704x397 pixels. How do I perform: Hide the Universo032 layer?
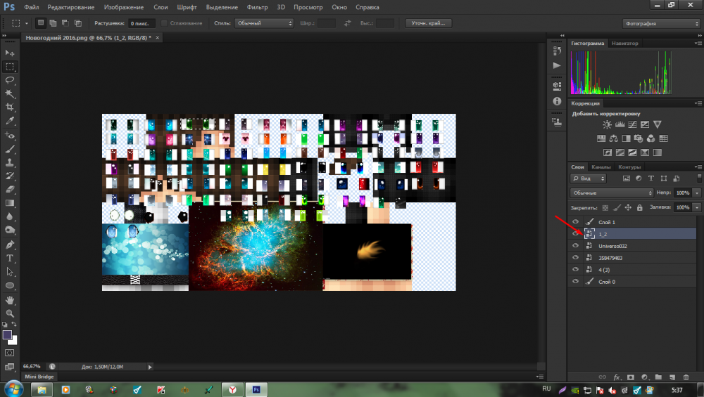tap(576, 246)
